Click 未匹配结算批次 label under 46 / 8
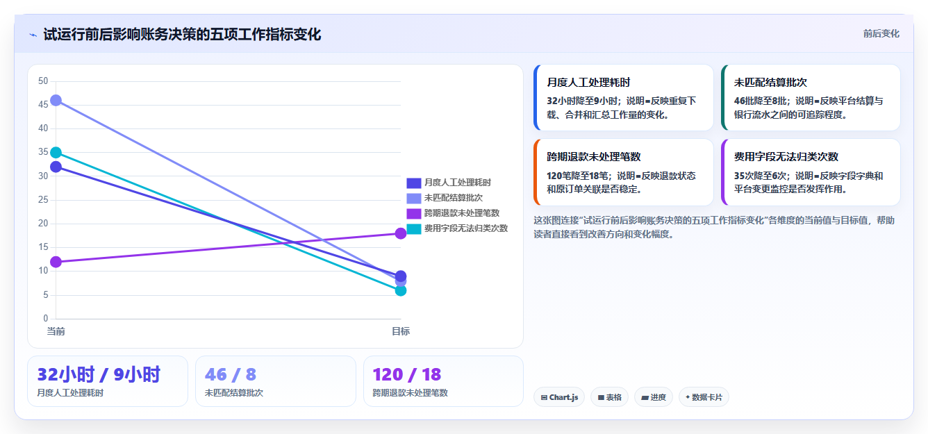Image resolution: width=928 pixels, height=434 pixels. click(234, 393)
